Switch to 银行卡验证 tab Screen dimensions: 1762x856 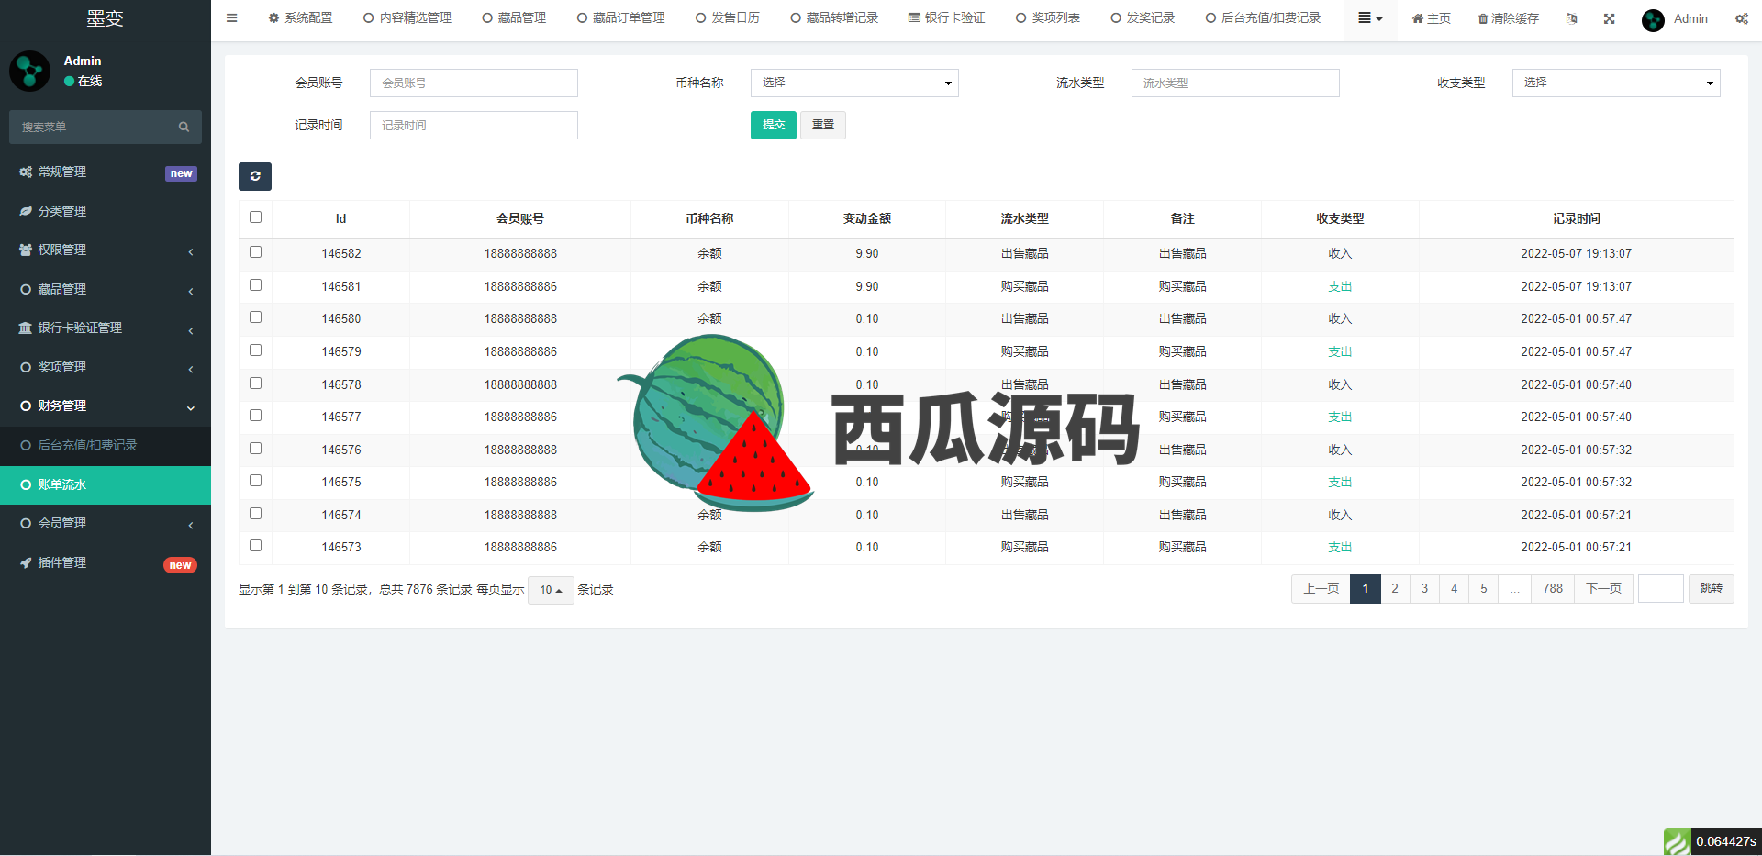946,18
